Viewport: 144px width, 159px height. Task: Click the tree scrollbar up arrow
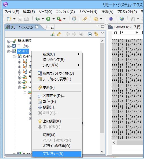pos(102,41)
